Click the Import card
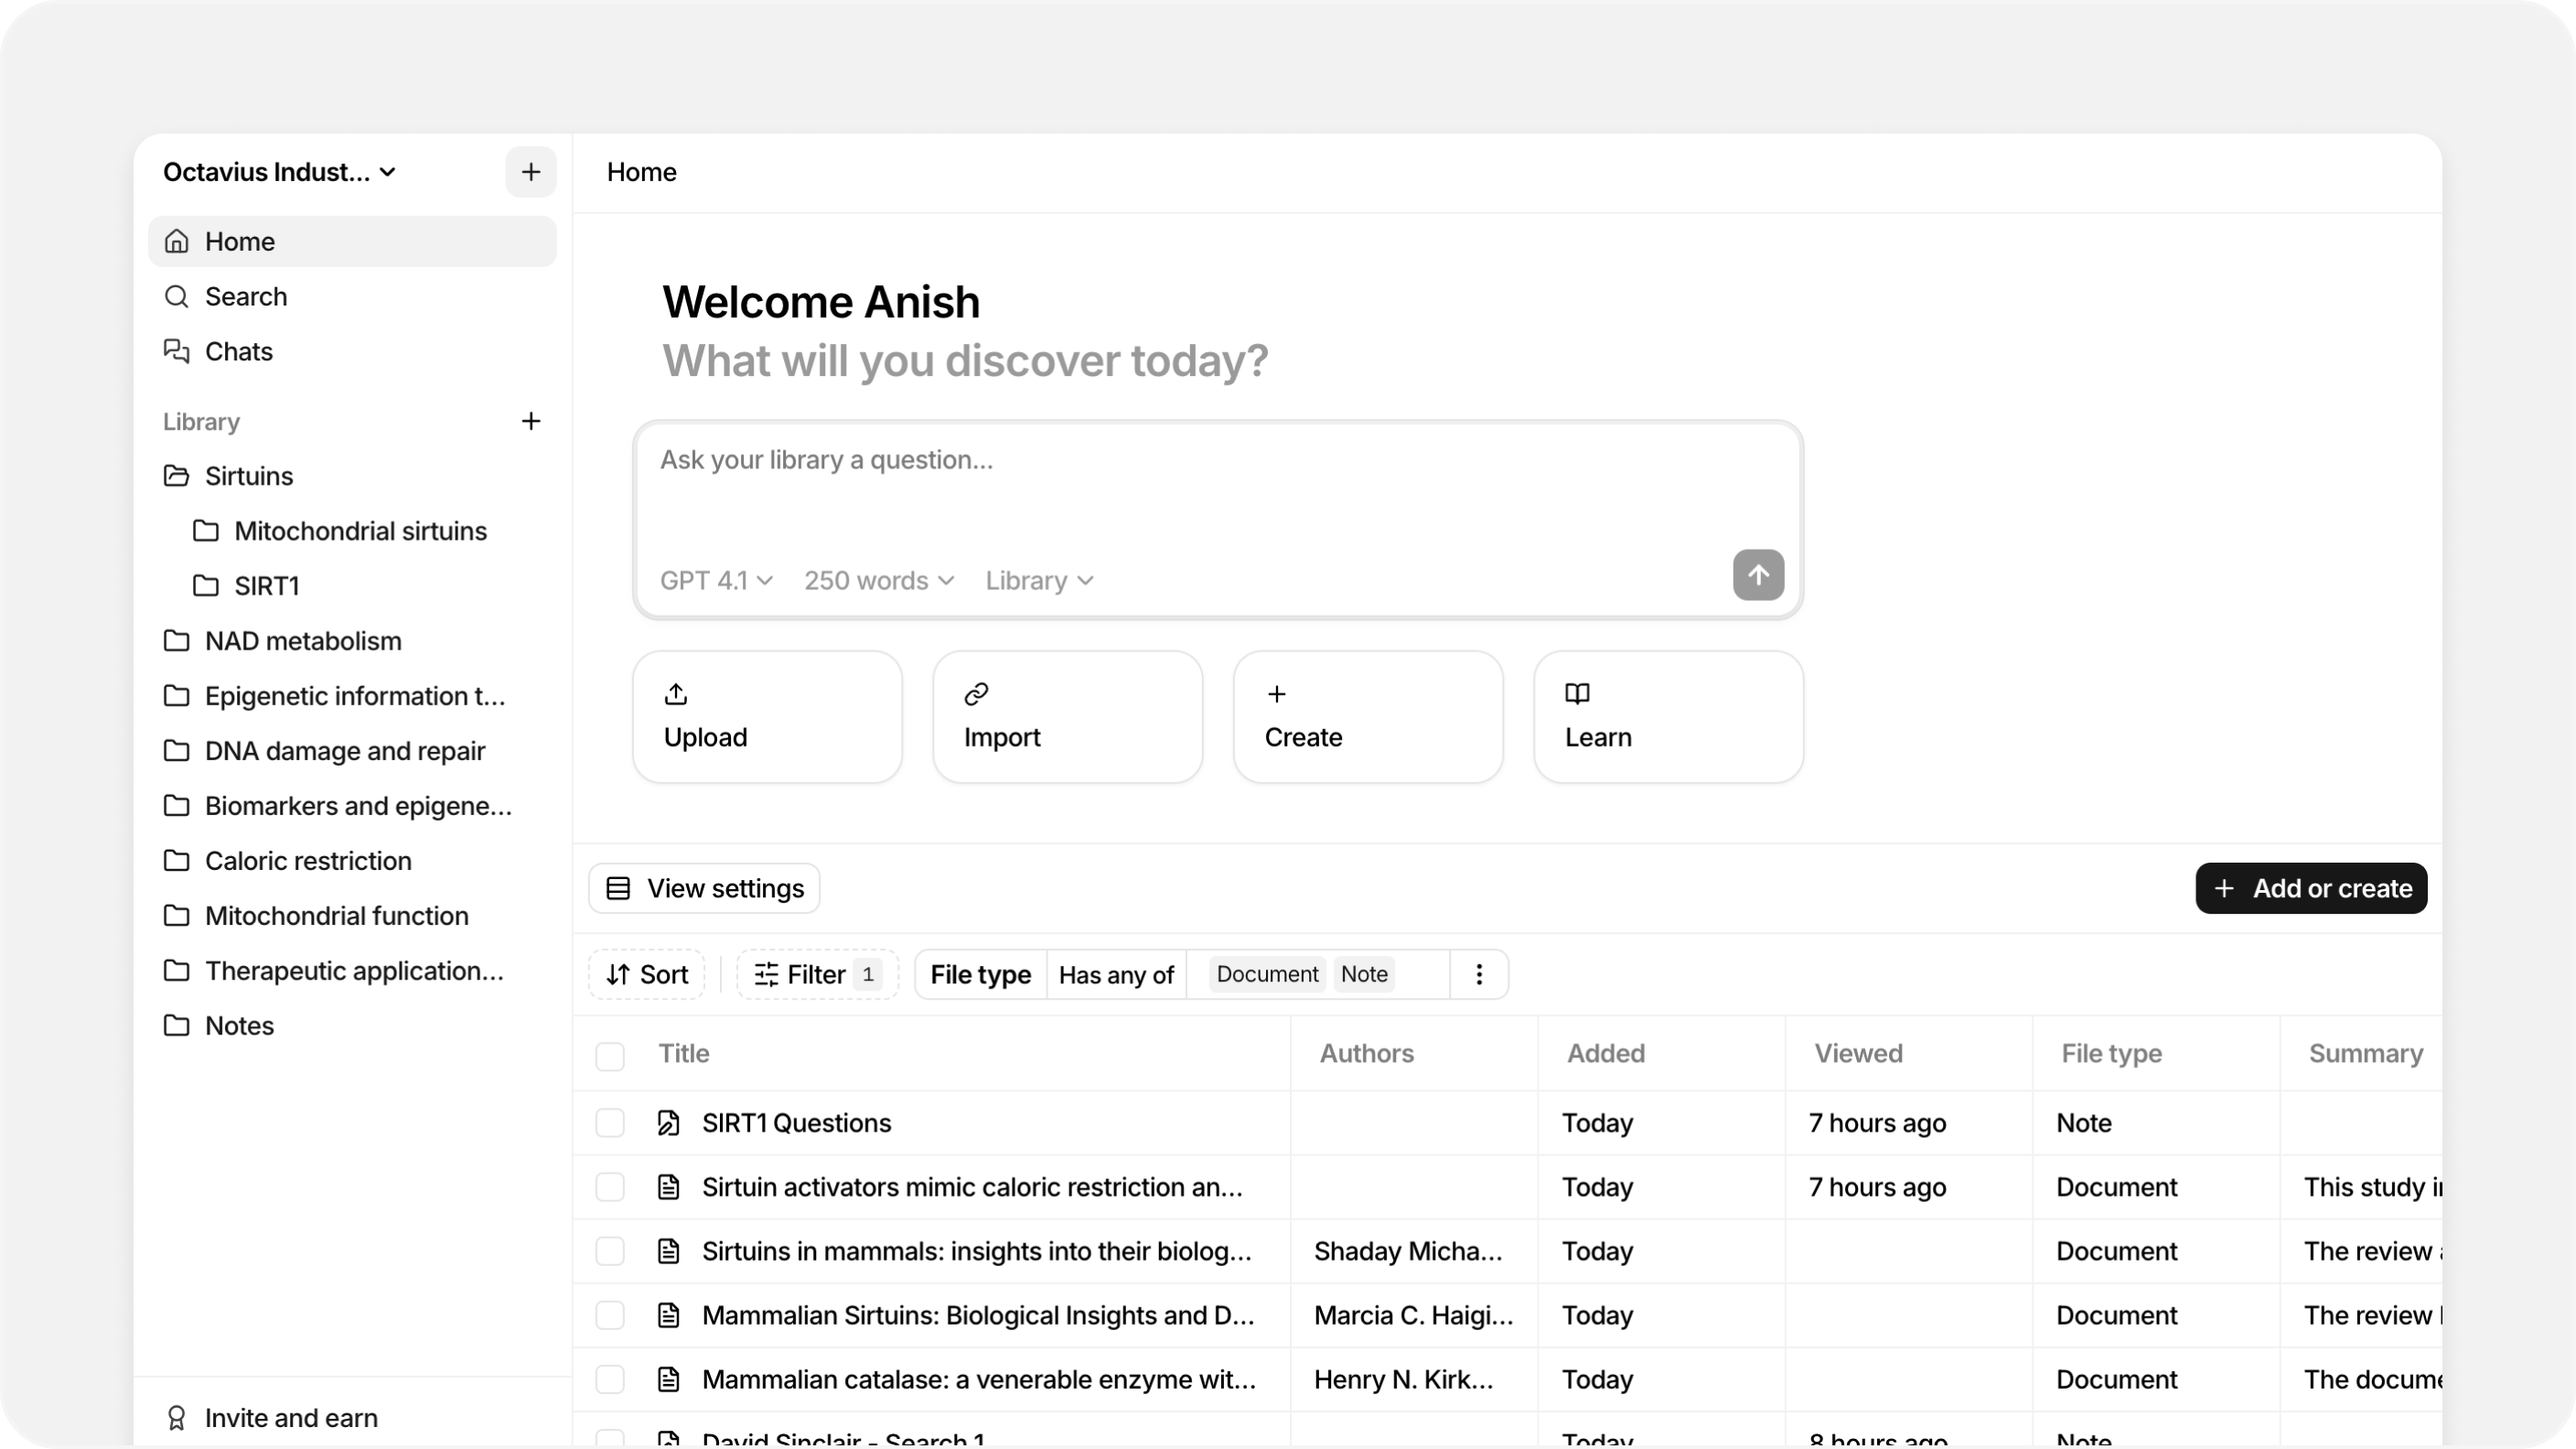2576x1449 pixels. tap(1067, 717)
